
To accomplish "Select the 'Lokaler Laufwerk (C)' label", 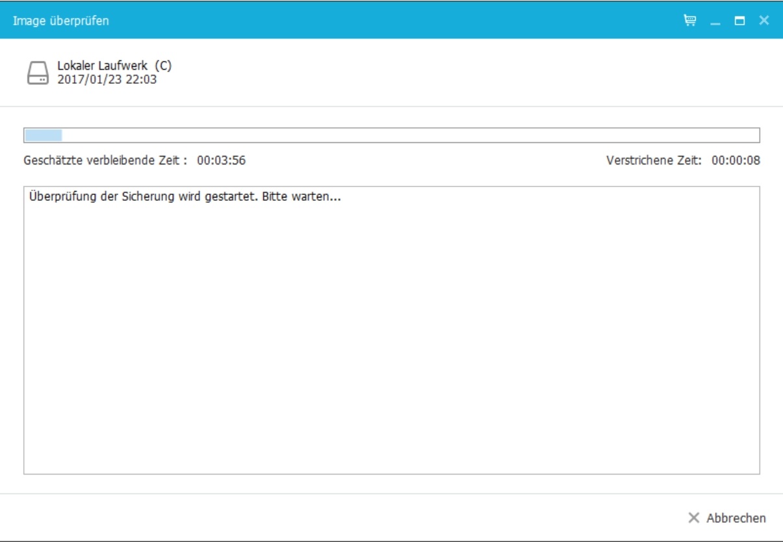I will tap(114, 66).
